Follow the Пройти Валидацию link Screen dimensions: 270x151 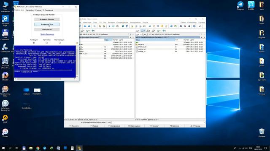[47, 34]
